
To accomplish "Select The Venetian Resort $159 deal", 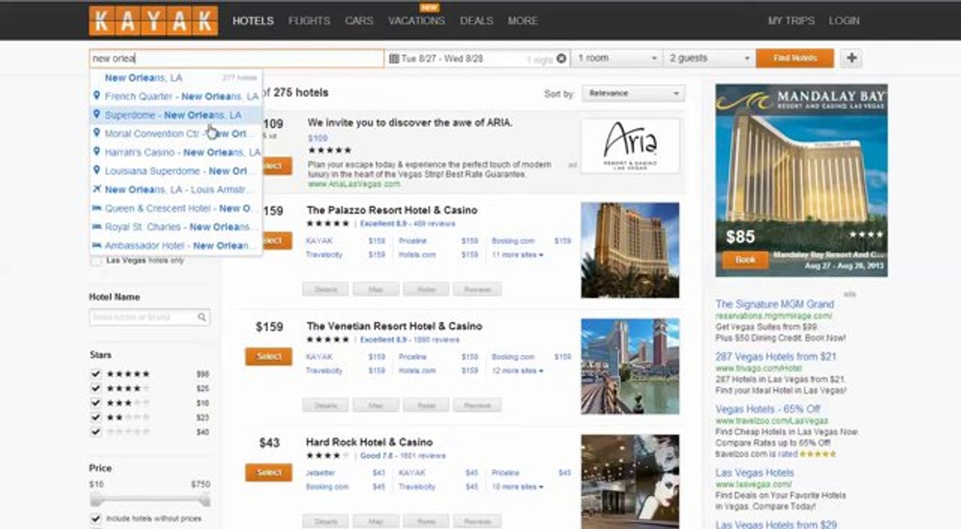I will pos(269,356).
